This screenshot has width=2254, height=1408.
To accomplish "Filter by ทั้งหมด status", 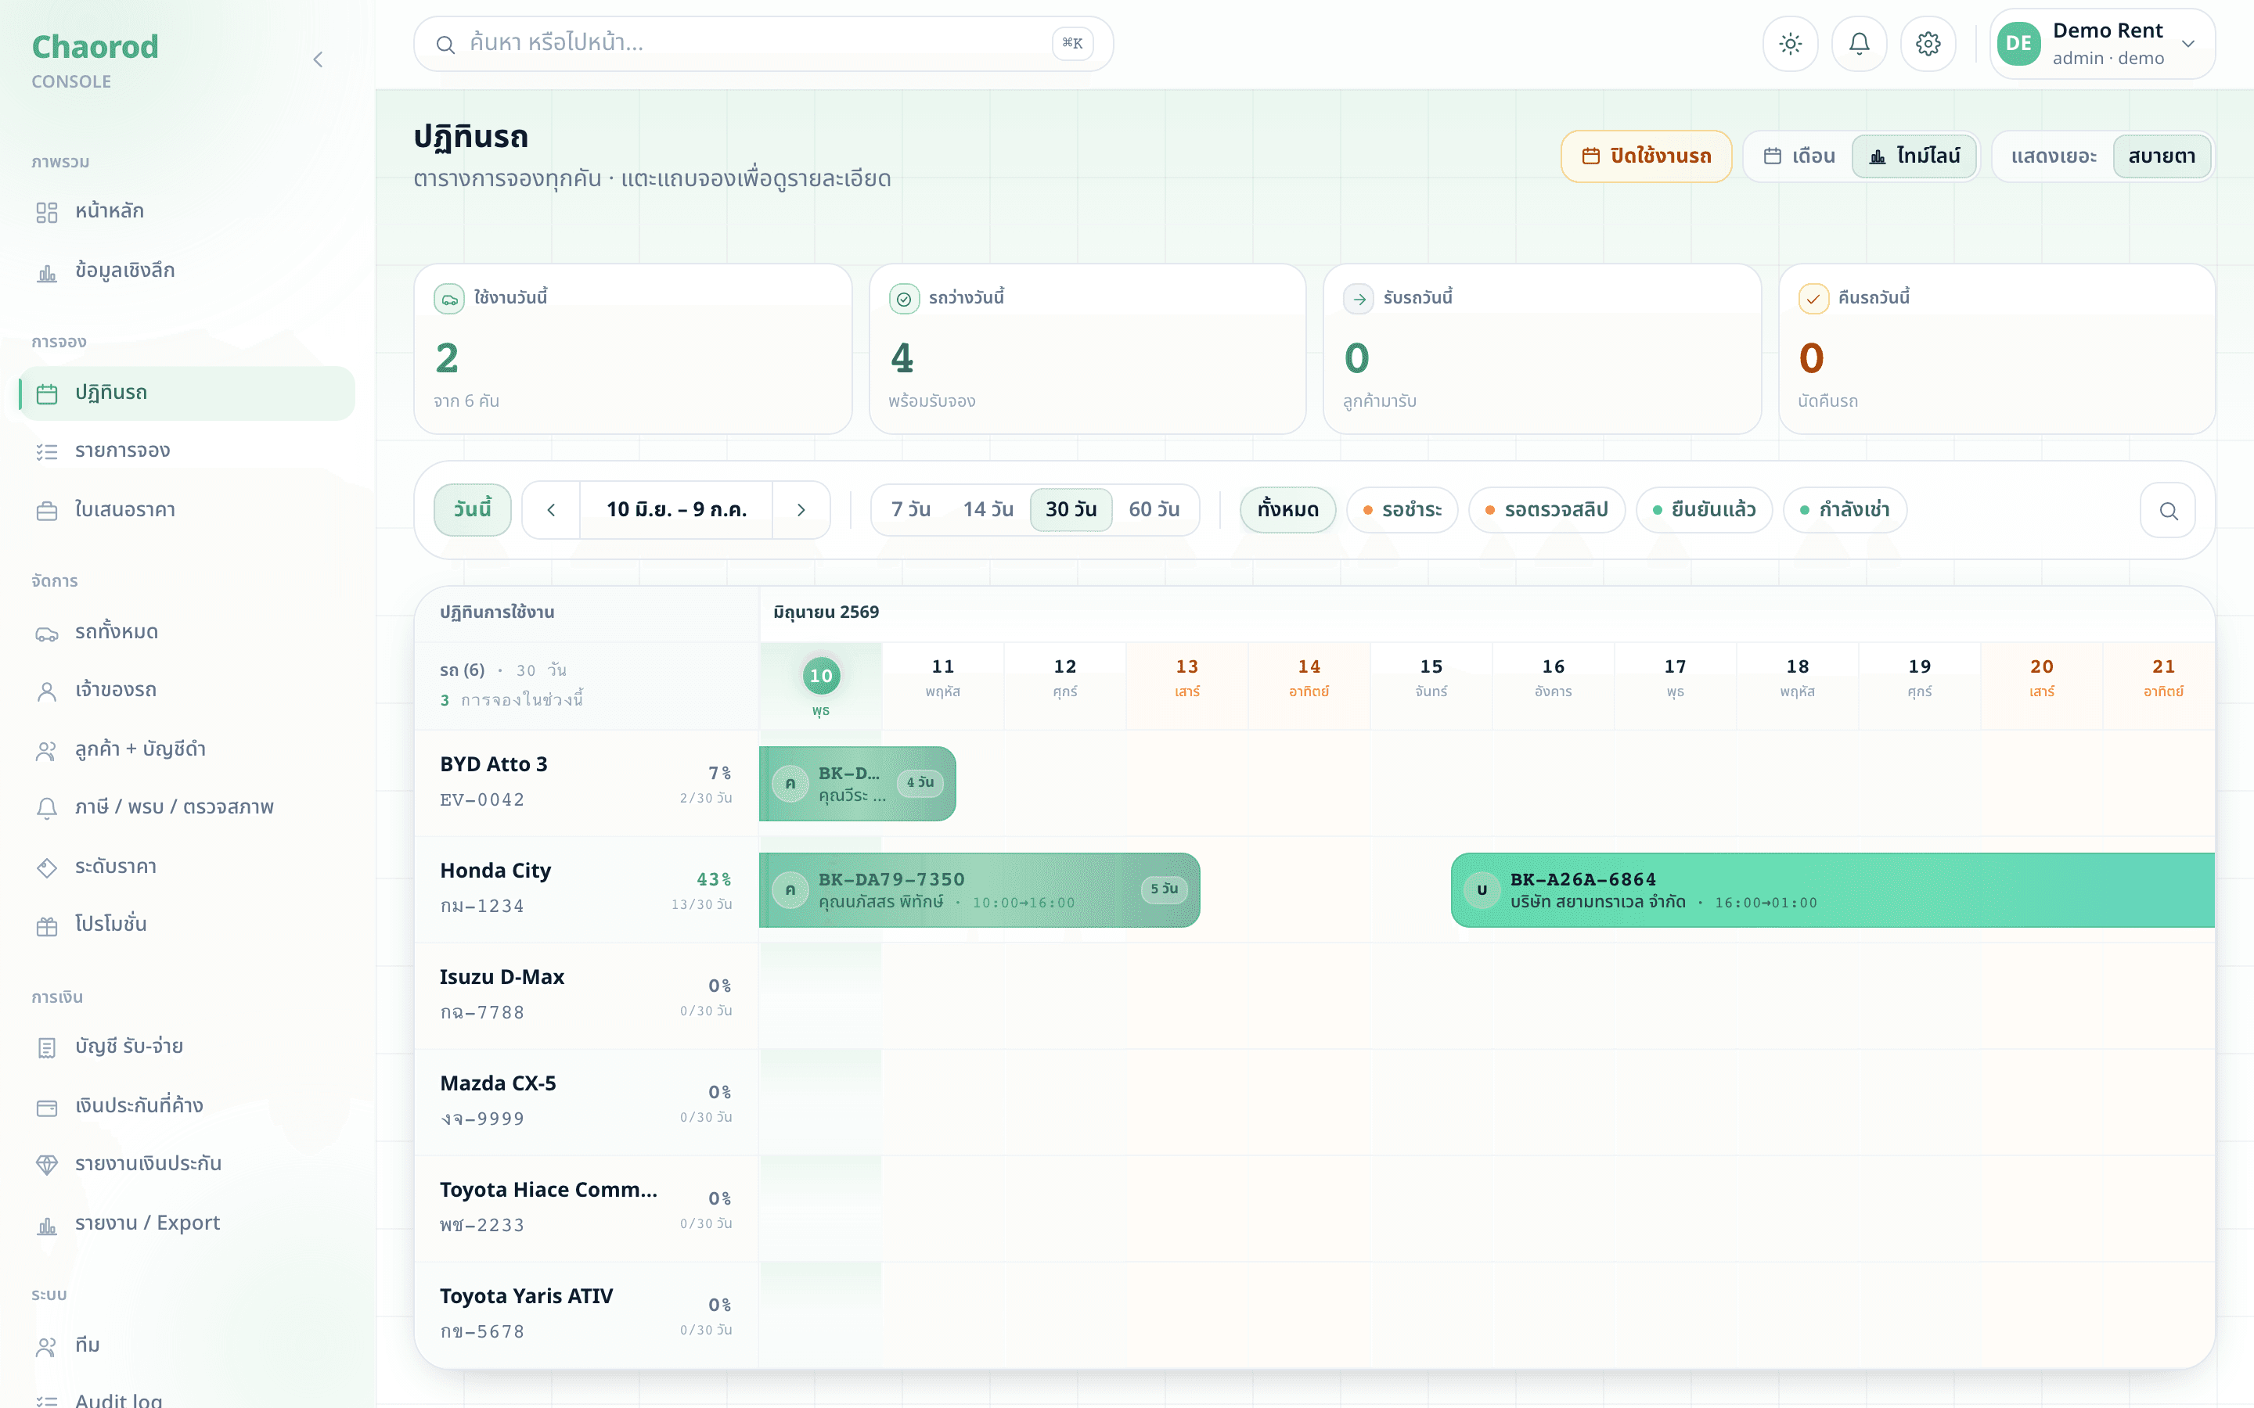I will tap(1287, 510).
